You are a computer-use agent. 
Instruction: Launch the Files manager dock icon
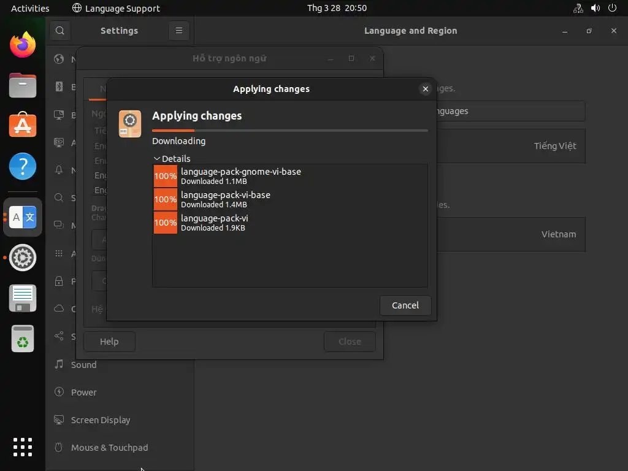[x=23, y=85]
